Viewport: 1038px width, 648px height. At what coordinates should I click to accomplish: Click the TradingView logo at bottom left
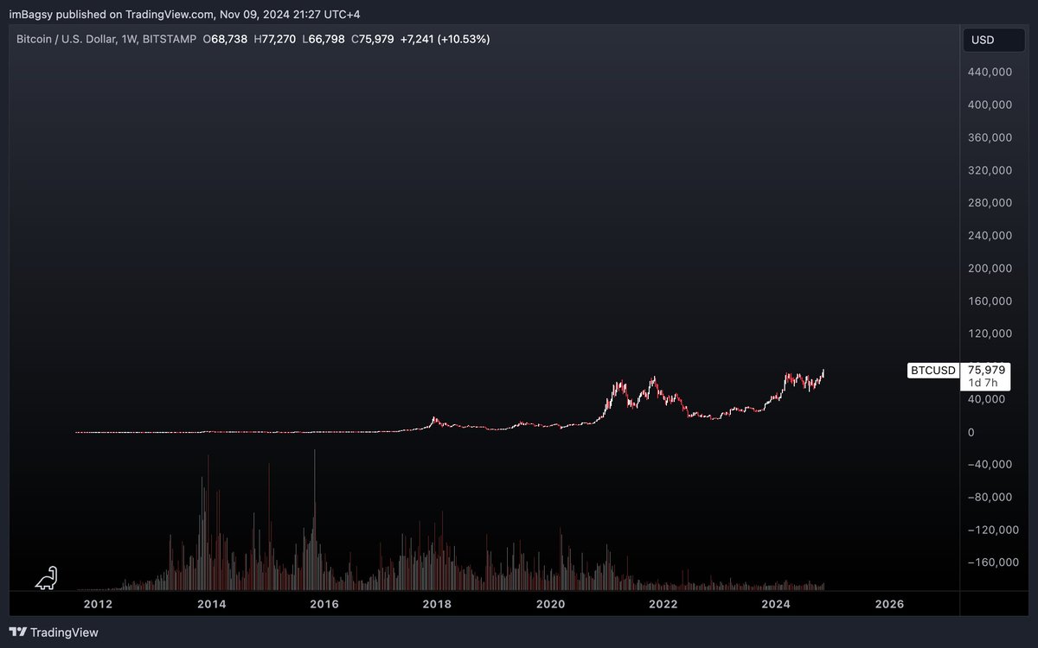54,632
